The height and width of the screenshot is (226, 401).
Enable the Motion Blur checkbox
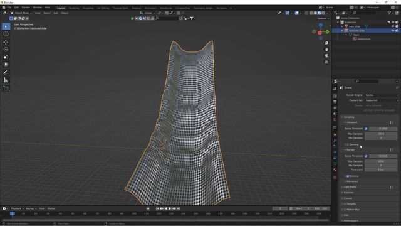tap(345, 210)
